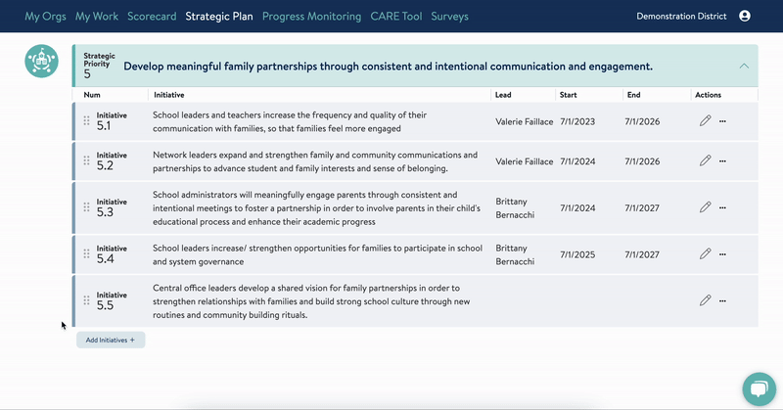Go to the CARE Tool tab
The image size is (783, 410).
[395, 17]
